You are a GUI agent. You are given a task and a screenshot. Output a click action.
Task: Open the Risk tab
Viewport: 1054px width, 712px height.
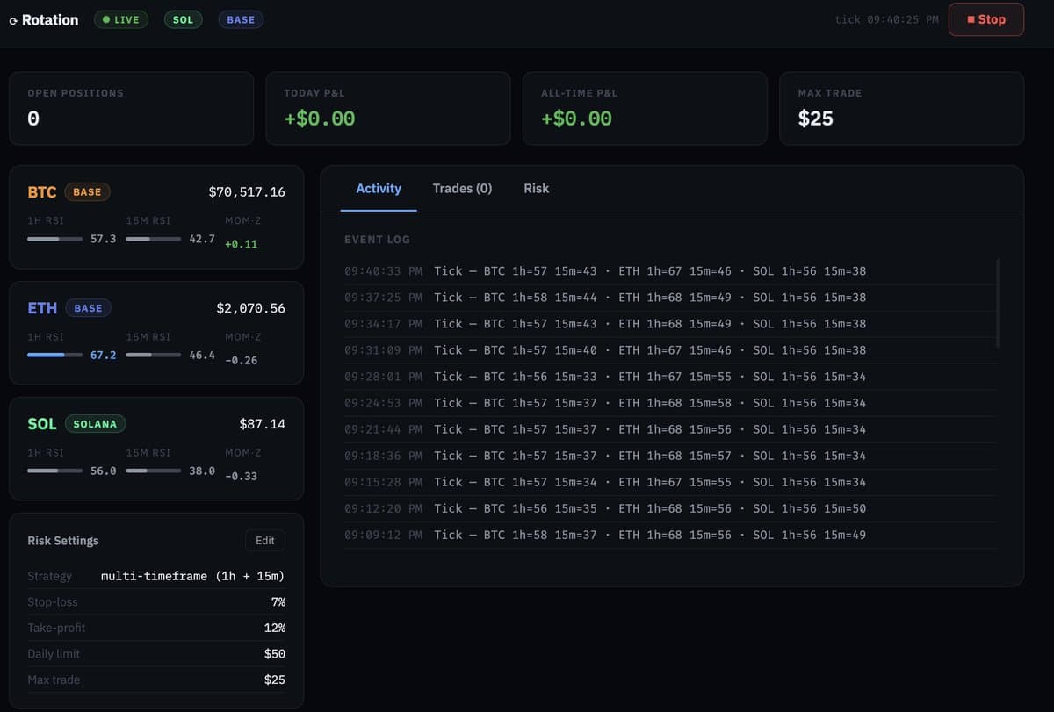click(x=536, y=188)
